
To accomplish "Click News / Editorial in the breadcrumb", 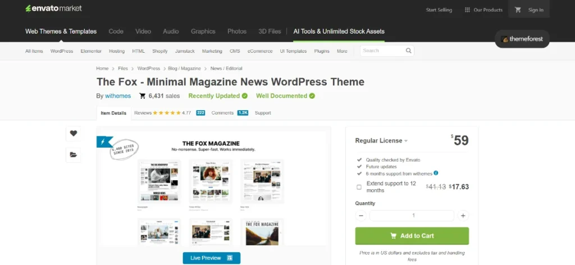I will [226, 68].
